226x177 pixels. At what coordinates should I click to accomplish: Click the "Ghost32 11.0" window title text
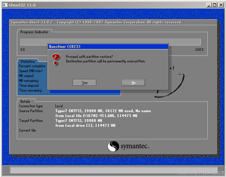click(x=22, y=5)
